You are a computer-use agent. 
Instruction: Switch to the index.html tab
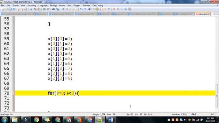[x=105, y=14]
